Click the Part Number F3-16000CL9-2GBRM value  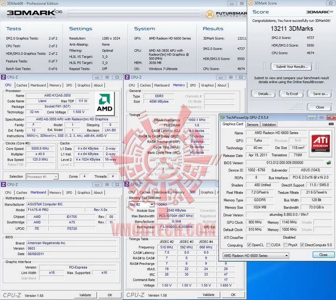tap(176, 227)
